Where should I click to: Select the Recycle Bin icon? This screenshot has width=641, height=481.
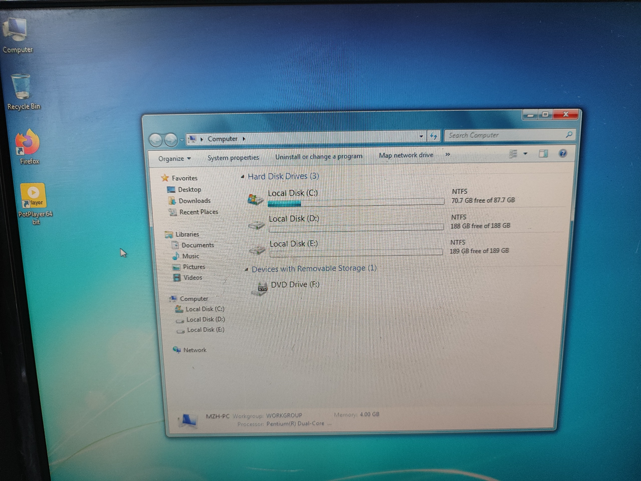21,87
